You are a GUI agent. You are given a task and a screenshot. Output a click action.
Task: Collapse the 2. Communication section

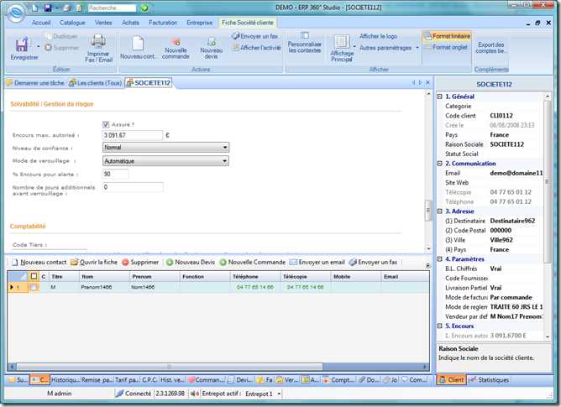(440, 164)
